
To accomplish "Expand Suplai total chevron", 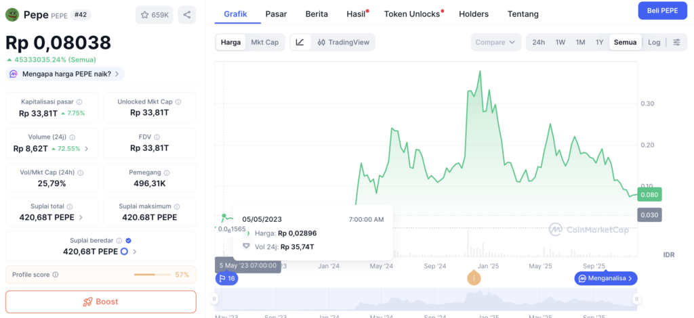I will [x=81, y=217].
